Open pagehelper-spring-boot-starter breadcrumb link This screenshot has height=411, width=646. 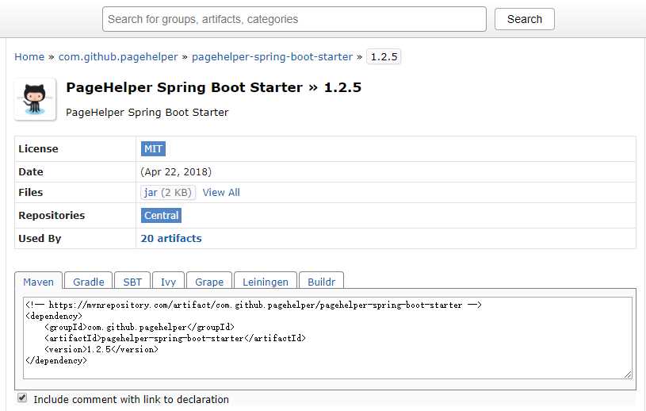click(x=273, y=56)
